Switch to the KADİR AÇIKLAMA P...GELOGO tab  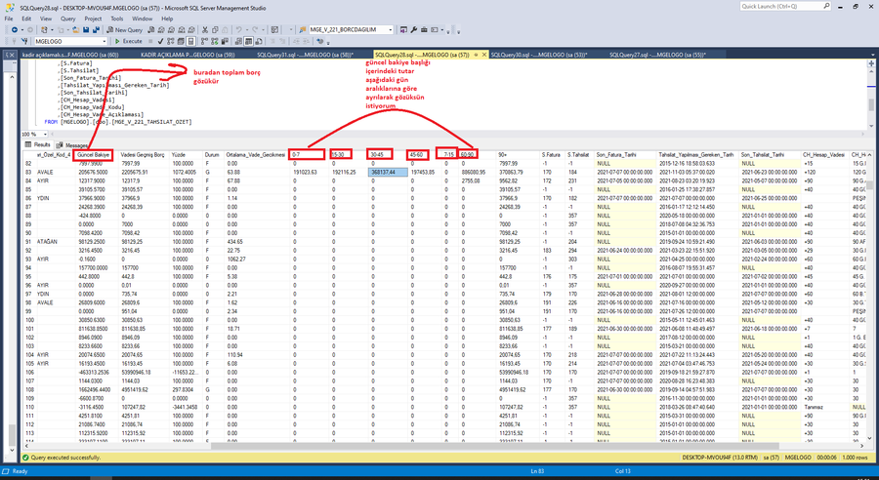188,55
